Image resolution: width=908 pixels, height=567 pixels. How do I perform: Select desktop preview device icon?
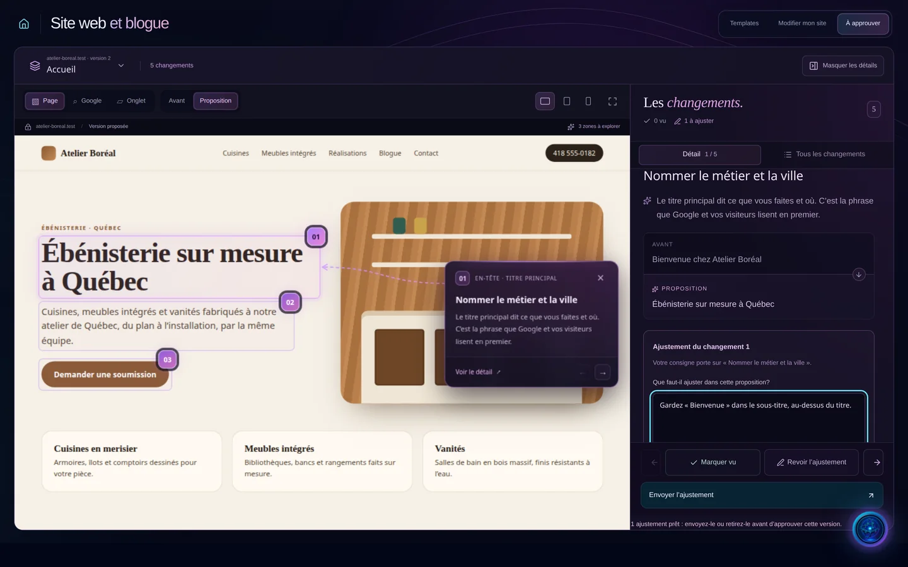pyautogui.click(x=545, y=101)
